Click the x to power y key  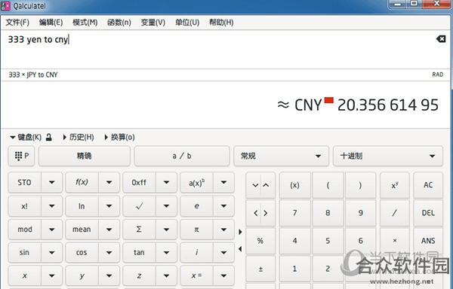[395, 185]
